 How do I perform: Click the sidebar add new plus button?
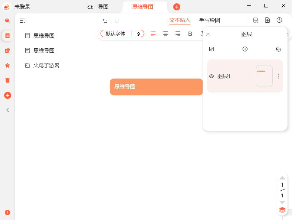tap(7, 95)
